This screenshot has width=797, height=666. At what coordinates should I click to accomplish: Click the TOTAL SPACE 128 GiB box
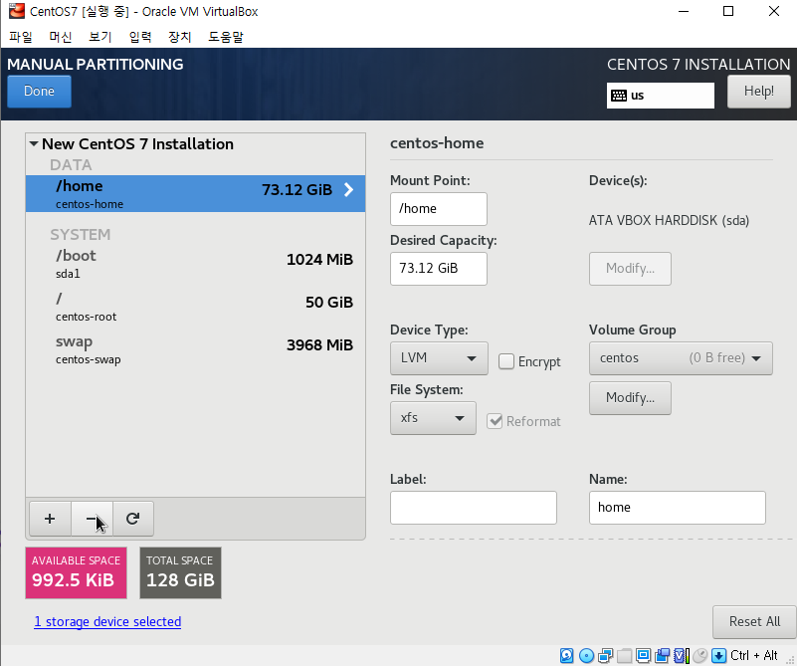click(x=180, y=572)
